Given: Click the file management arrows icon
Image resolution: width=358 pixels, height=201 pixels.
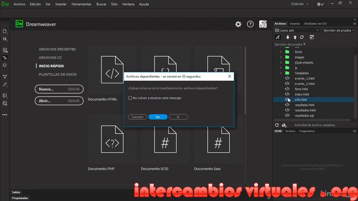Looking at the screenshot, I should (x=5, y=39).
